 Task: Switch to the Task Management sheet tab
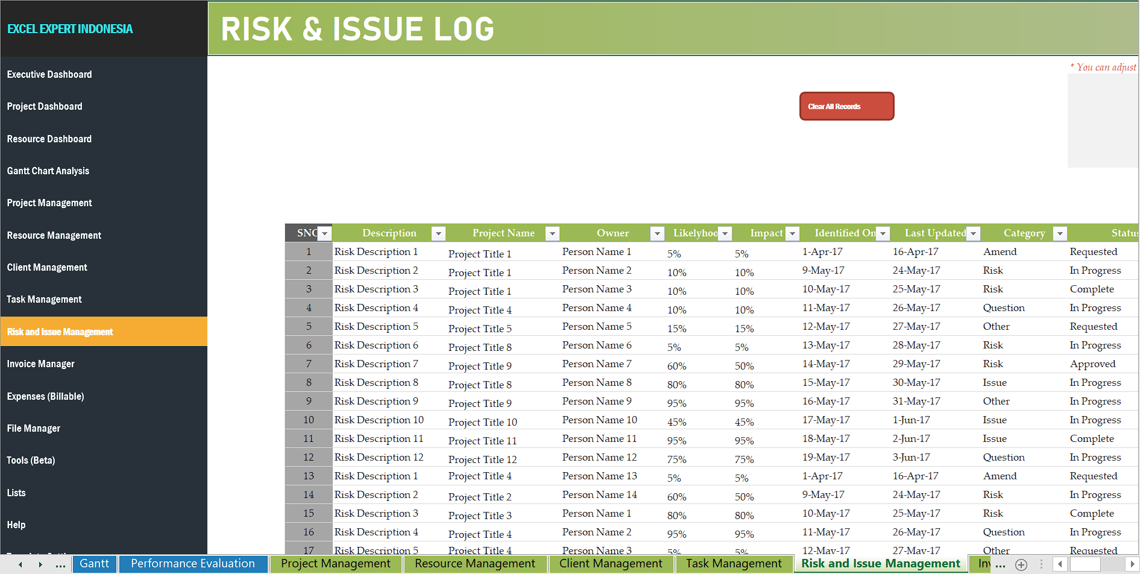click(733, 564)
